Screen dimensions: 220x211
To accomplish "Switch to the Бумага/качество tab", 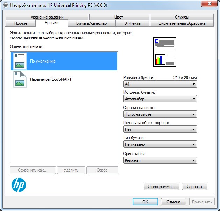I will tap(92, 23).
